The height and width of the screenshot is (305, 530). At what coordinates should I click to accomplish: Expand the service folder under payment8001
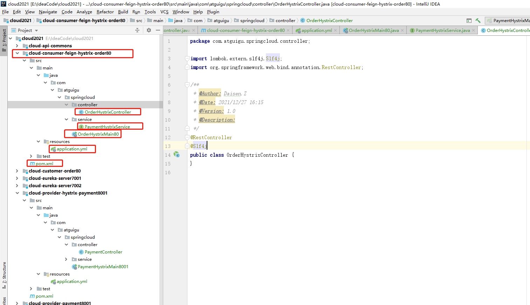click(x=66, y=259)
